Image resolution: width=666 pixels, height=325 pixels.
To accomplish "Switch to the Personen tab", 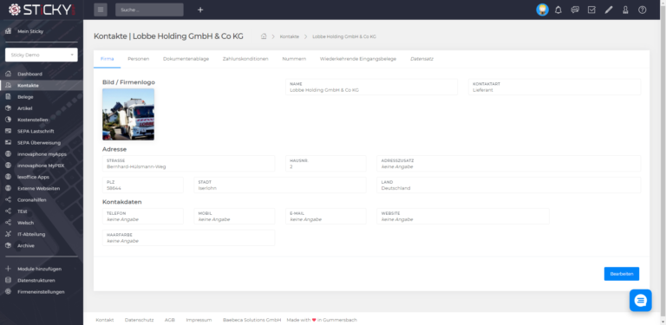I will coord(139,59).
